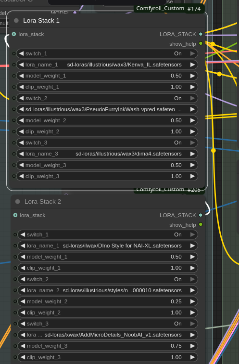239x364 pixels.
Task: Select the Lora Stack 2 title bar
Action: tap(108, 201)
